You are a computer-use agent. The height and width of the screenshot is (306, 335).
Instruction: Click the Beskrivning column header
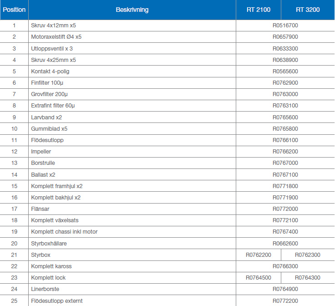pos(132,10)
